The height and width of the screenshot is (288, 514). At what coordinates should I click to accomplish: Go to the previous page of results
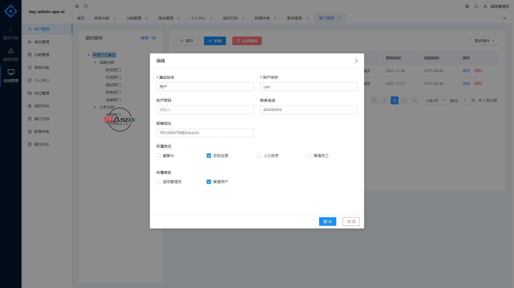[385, 101]
